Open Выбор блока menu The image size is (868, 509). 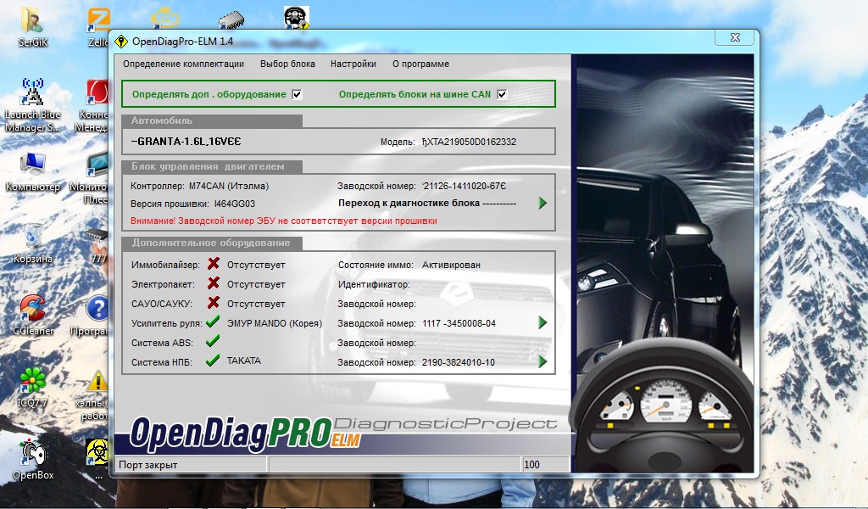[287, 64]
